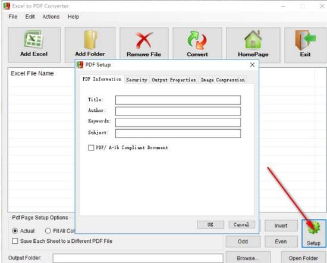The width and height of the screenshot is (327, 263).
Task: Open the File menu
Action: click(x=13, y=17)
